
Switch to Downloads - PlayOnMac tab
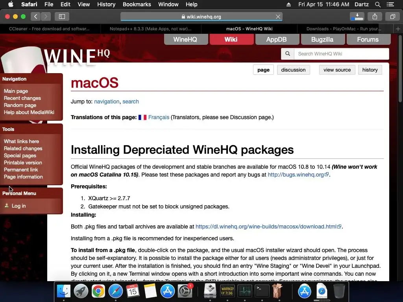tap(344, 29)
